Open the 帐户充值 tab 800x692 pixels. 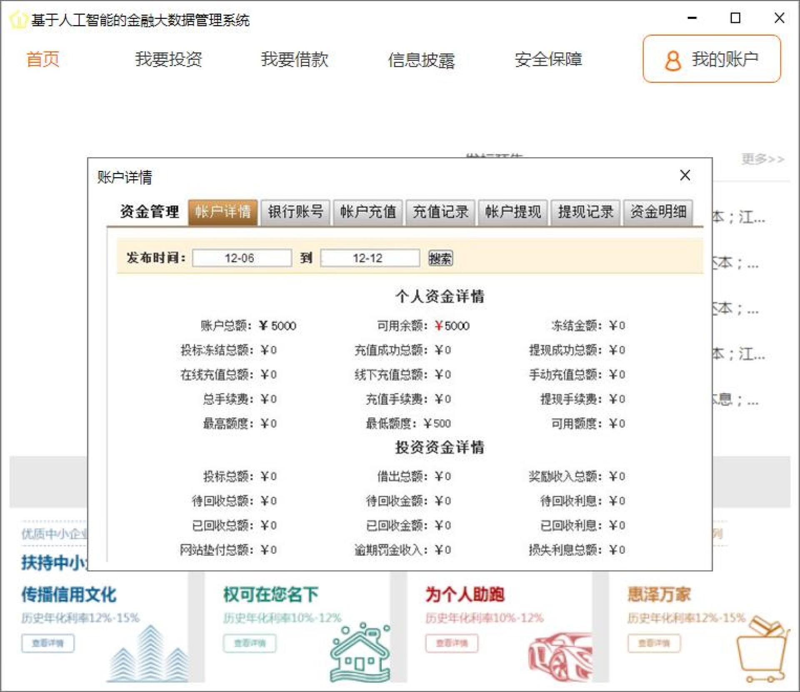pos(368,212)
